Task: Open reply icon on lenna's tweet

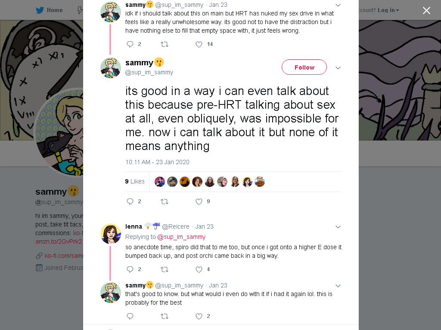Action: point(130,269)
